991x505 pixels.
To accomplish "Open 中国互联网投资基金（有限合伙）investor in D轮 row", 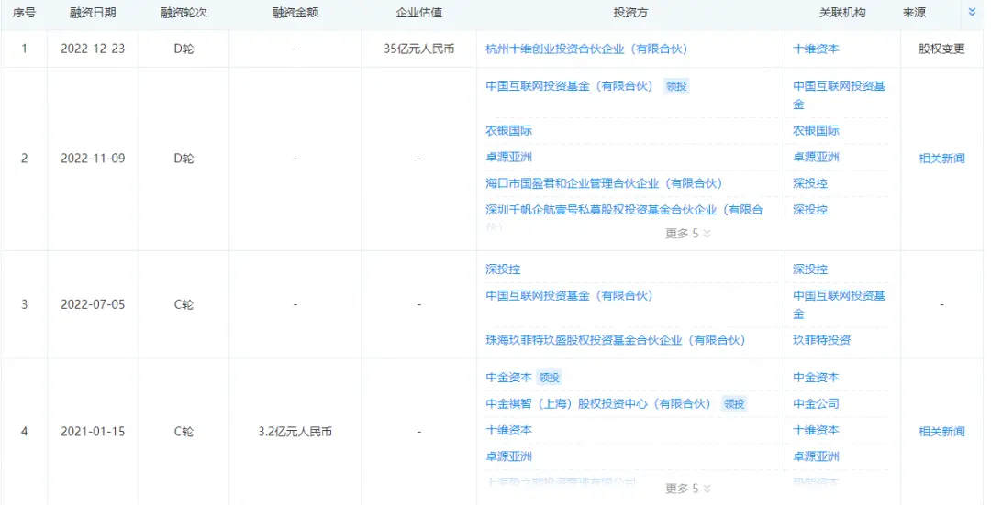I will [x=570, y=86].
